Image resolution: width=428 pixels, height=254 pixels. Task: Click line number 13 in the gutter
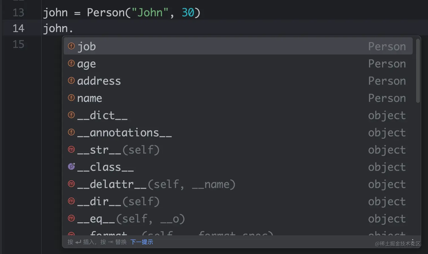pos(18,13)
